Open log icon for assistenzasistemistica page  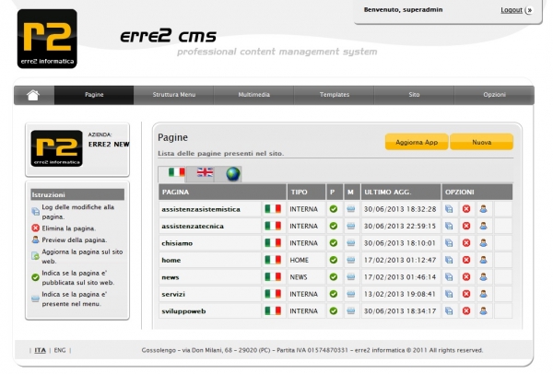(x=449, y=209)
